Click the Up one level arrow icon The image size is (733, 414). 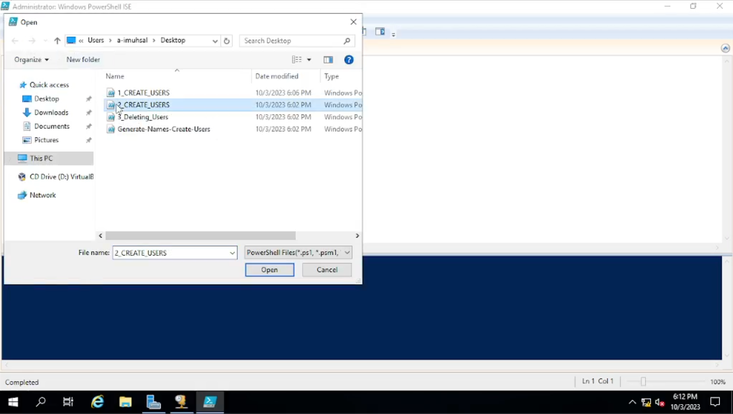click(x=57, y=41)
